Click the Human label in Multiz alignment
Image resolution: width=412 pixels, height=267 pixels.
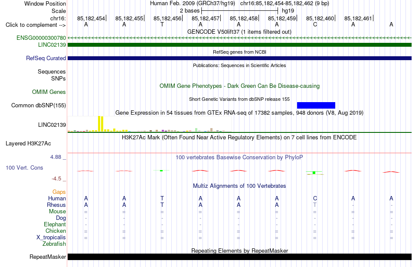click(57, 199)
